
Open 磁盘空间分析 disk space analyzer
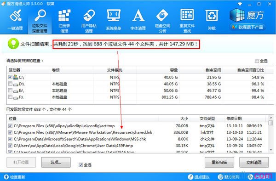pos(162,21)
